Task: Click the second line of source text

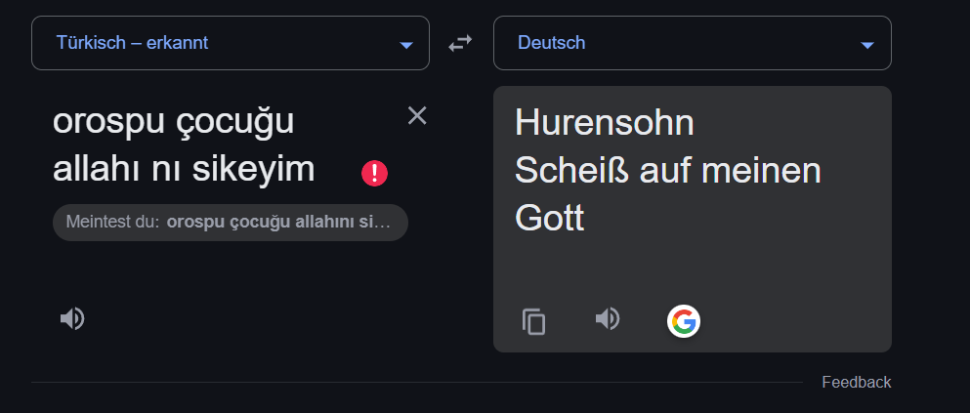Action: [184, 169]
